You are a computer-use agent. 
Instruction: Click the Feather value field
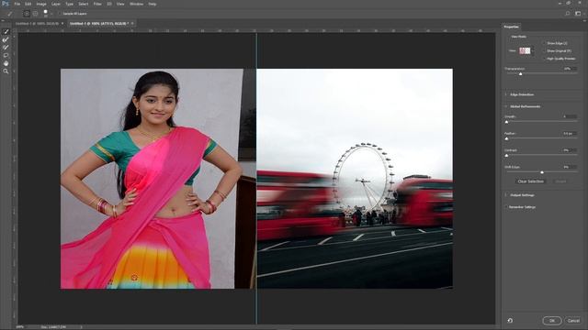coord(570,134)
